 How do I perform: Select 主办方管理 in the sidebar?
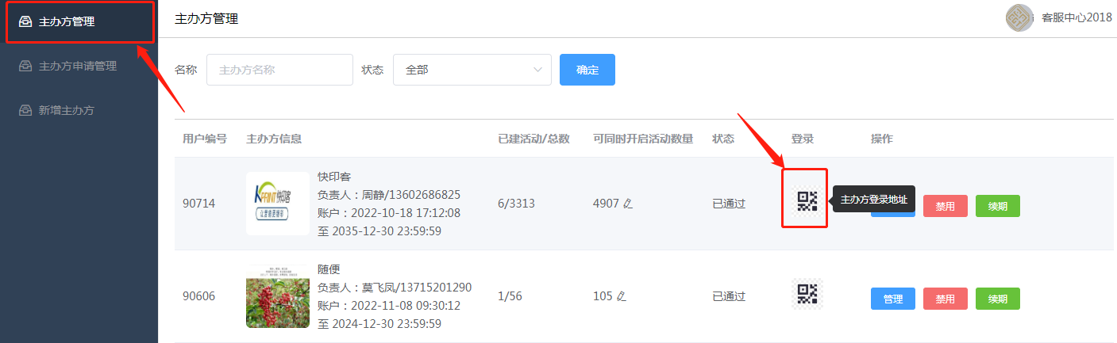79,22
